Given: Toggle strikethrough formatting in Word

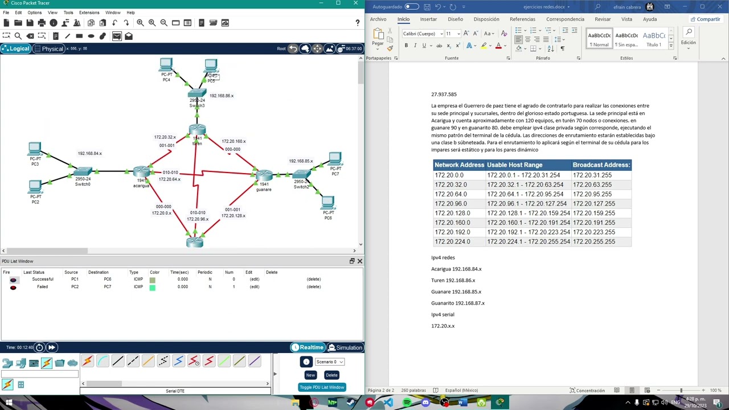Looking at the screenshot, I should [x=439, y=46].
